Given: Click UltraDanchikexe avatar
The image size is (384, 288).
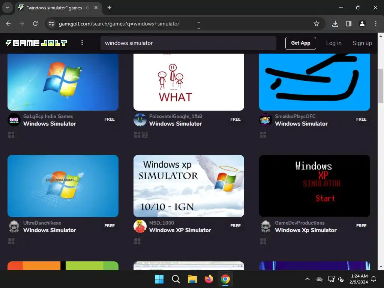Looking at the screenshot, I should 14,226.
